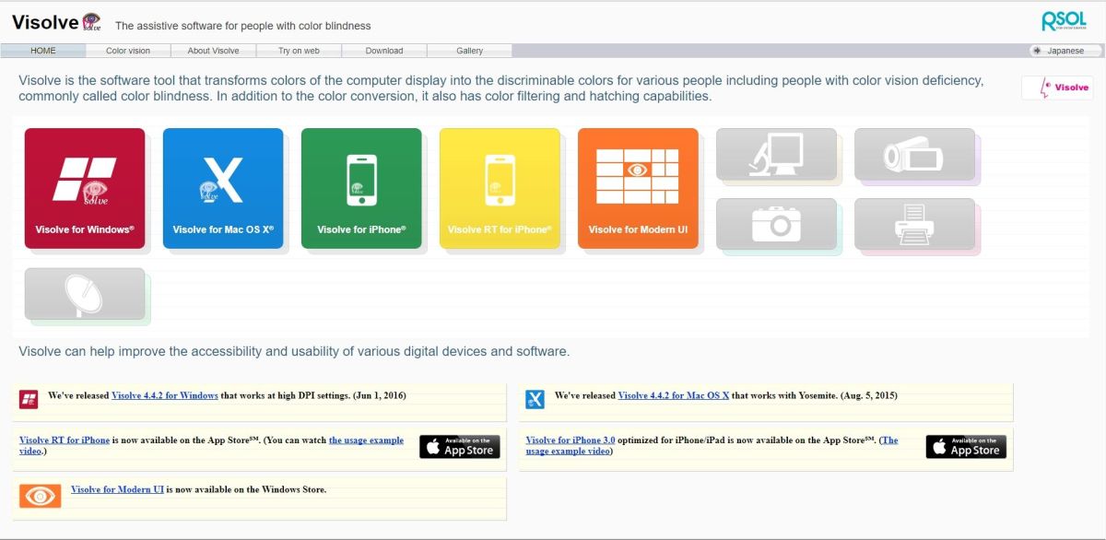This screenshot has height=540, width=1106.
Task: Click the '(Jun 1, 2016)' release date text
Action: click(x=379, y=395)
